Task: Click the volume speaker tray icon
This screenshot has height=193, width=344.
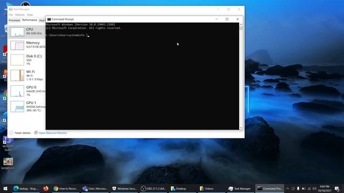Action: point(314,188)
